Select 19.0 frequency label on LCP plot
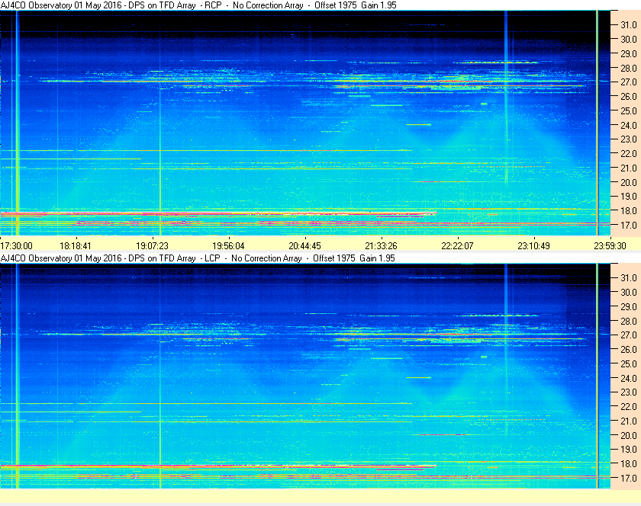Screen dimensions: 641x506 (629, 450)
